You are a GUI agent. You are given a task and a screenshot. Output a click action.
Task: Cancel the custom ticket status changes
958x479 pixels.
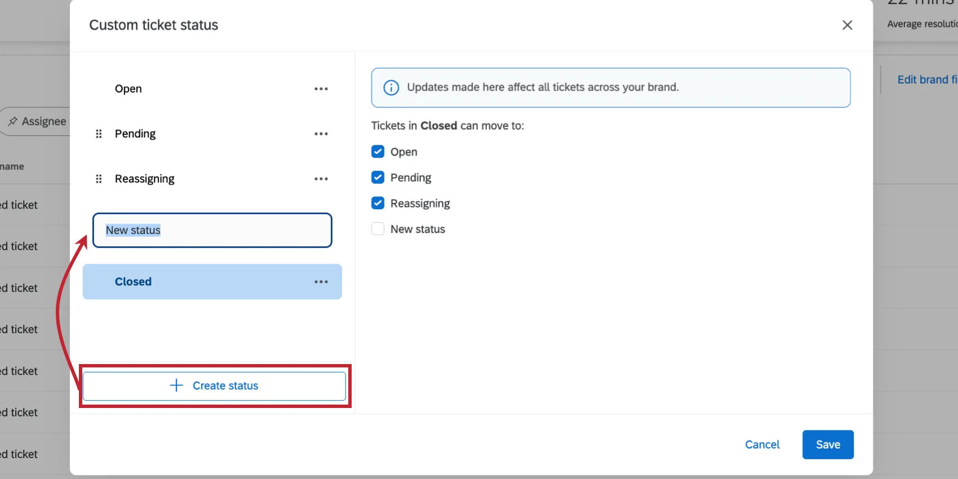click(762, 445)
